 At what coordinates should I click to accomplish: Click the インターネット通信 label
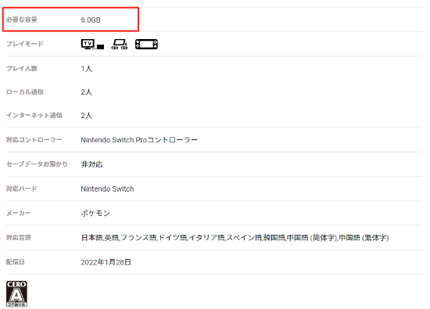tap(34, 115)
